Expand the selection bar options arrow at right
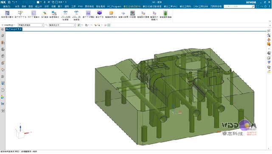This screenshot has height=154, width=272. 270,25
